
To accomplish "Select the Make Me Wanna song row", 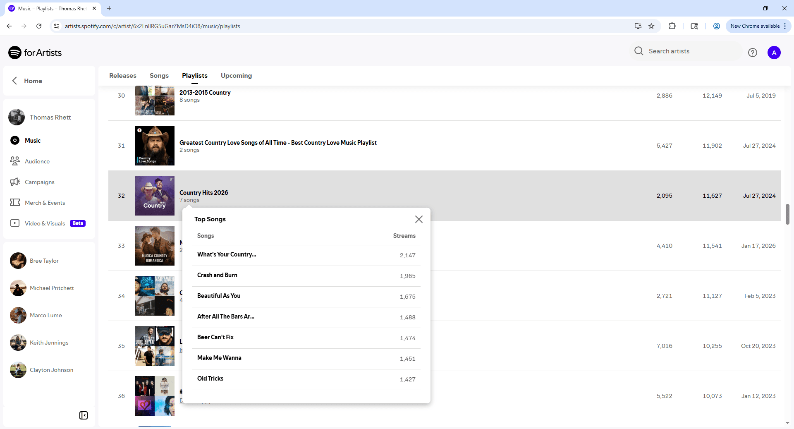I will [x=306, y=359].
